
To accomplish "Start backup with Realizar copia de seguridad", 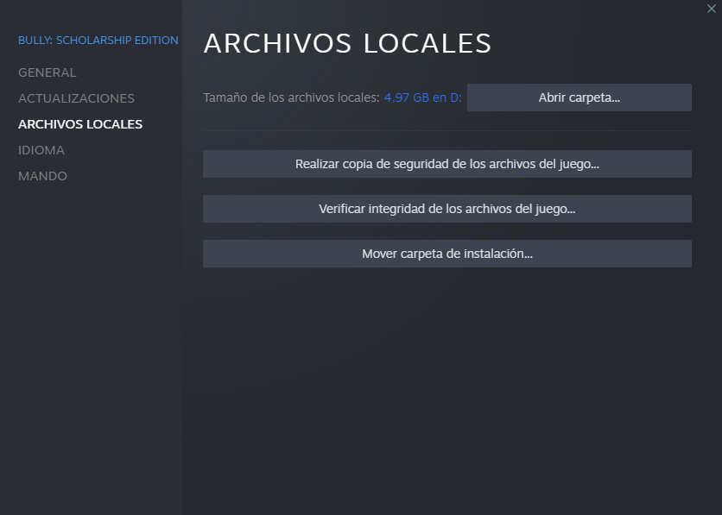I will tap(447, 164).
